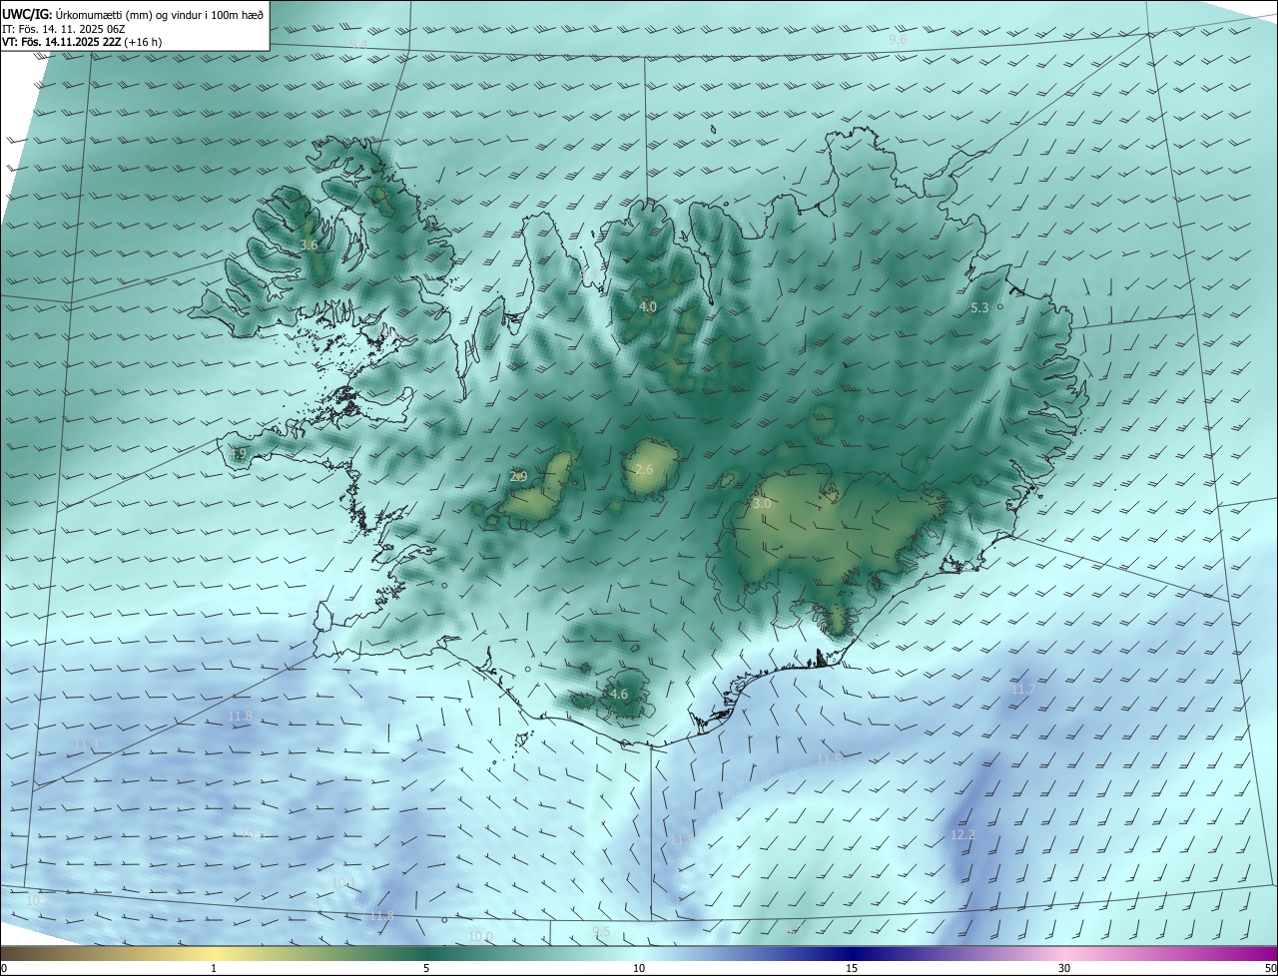Click the 1 tick on the color scale

click(x=214, y=968)
